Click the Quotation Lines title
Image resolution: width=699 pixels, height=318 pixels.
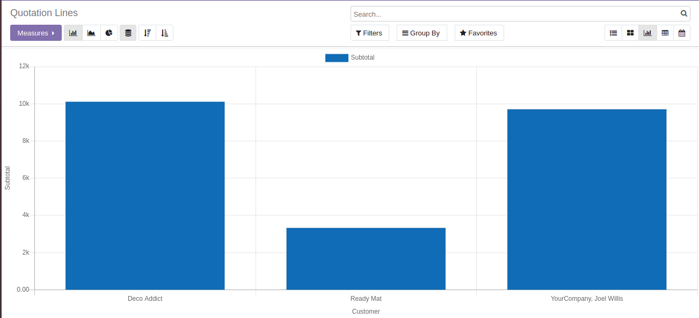point(44,13)
